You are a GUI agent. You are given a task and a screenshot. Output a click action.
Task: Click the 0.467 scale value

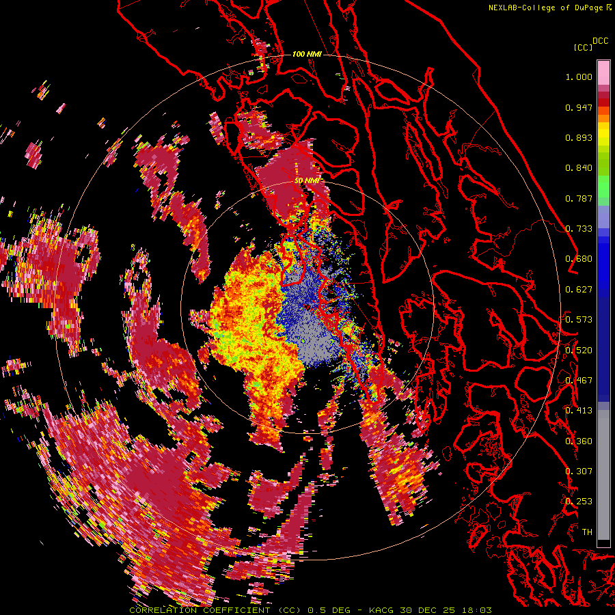(579, 381)
